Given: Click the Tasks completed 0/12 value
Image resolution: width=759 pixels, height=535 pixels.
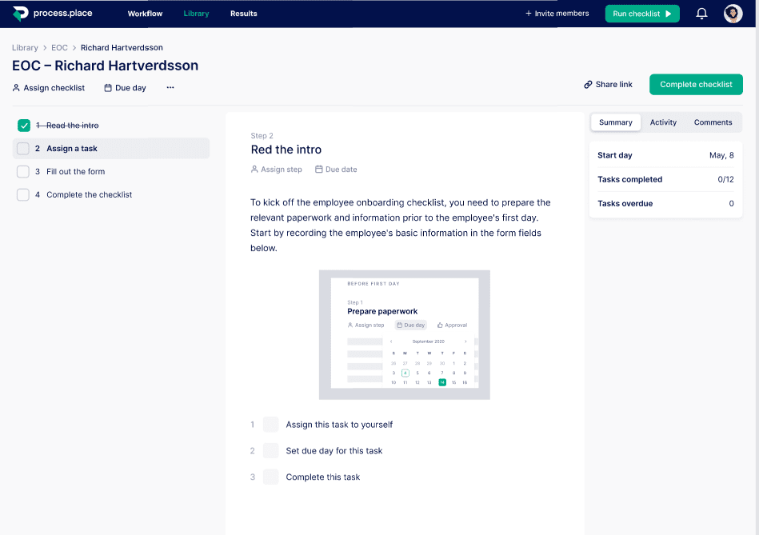Looking at the screenshot, I should pyautogui.click(x=725, y=180).
